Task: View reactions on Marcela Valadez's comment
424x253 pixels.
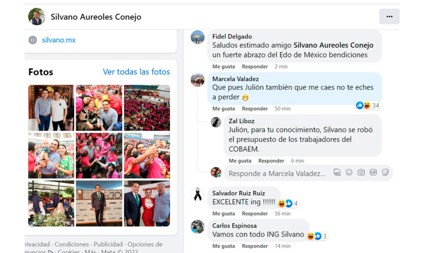Action: [x=368, y=105]
